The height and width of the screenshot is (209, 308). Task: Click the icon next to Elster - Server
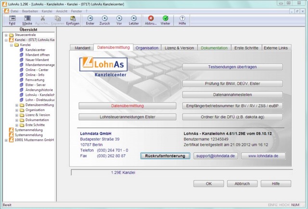[x=22, y=85]
